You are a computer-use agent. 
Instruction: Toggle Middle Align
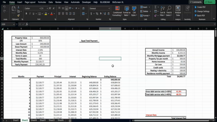[x=63, y=8]
